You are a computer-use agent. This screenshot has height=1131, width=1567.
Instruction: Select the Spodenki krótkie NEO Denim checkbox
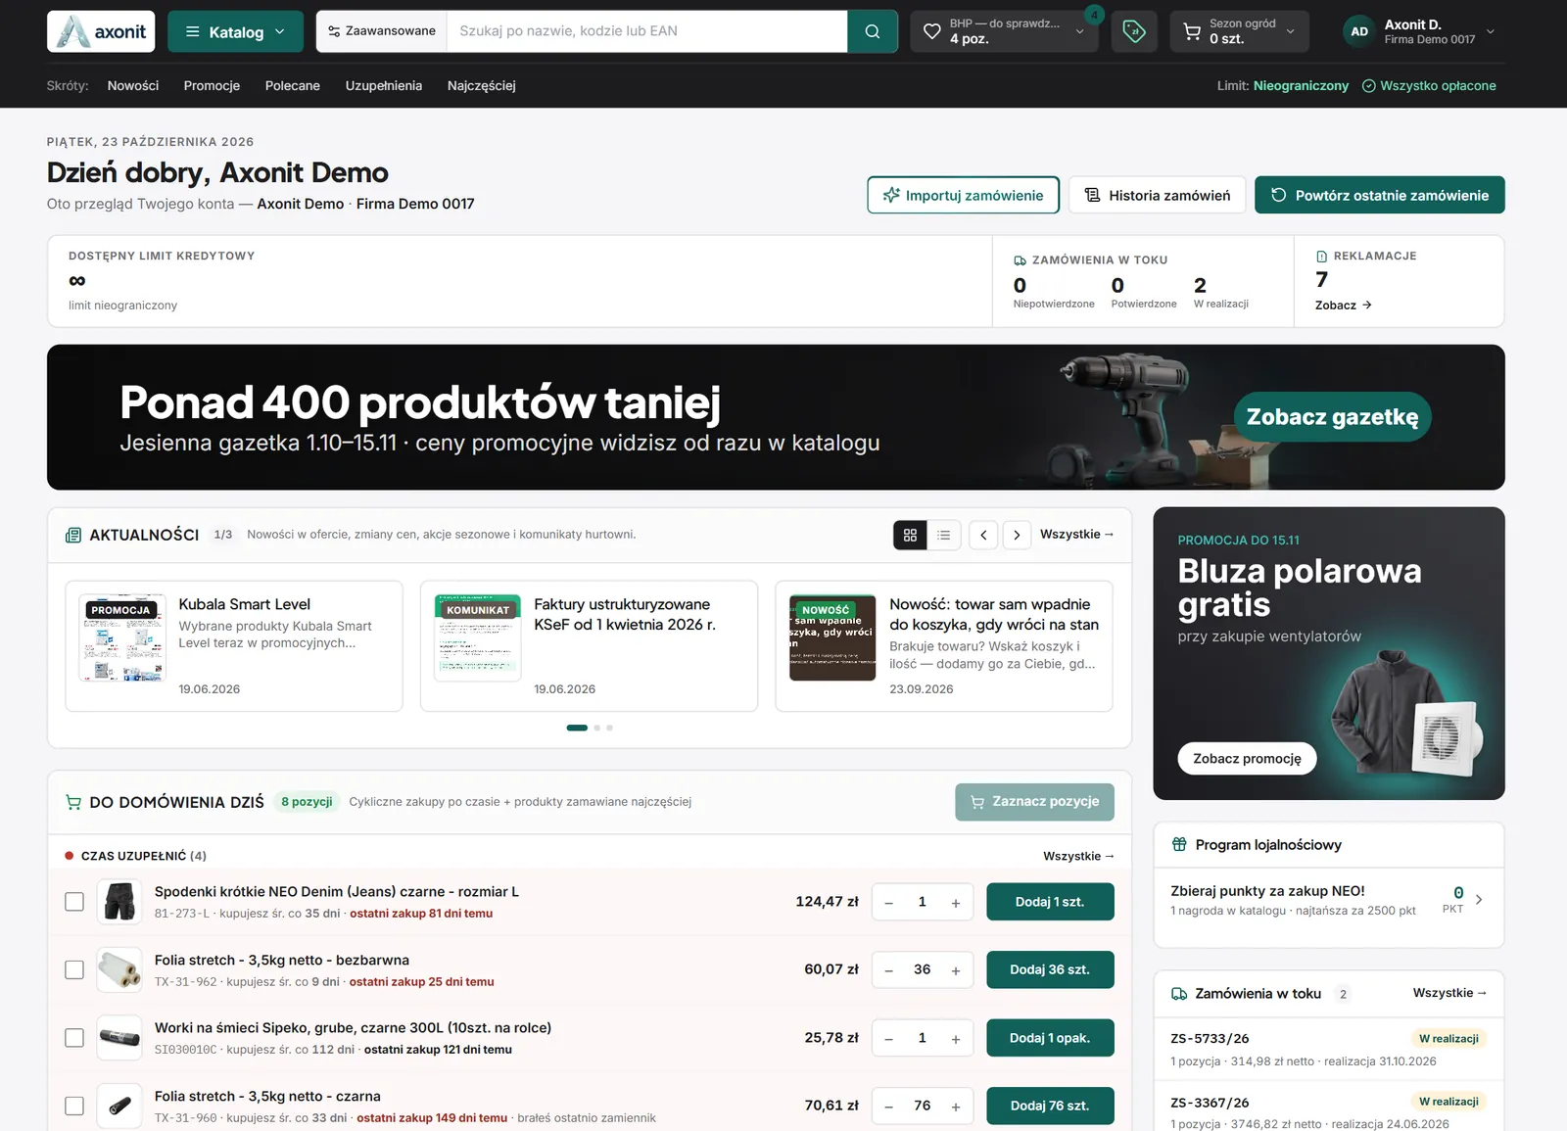(74, 902)
